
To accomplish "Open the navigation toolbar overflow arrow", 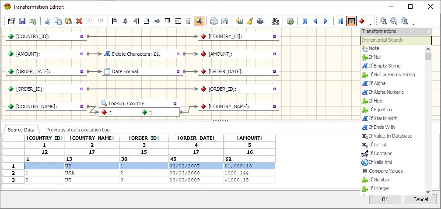I will [371, 24].
